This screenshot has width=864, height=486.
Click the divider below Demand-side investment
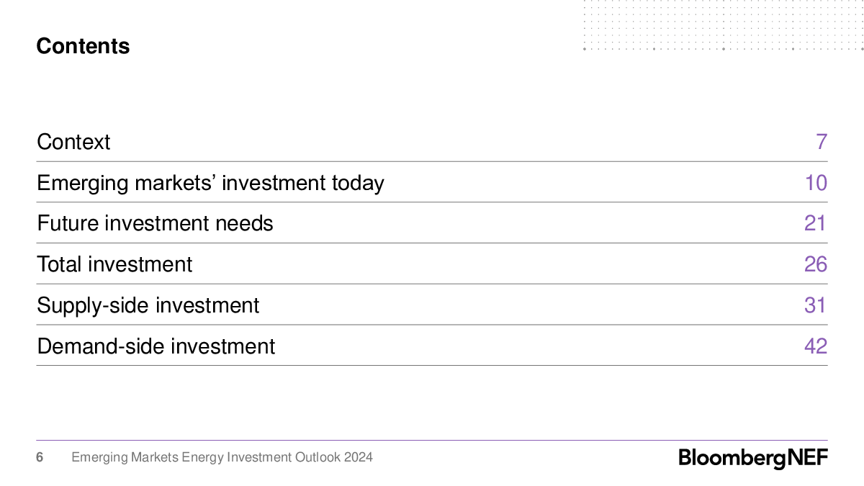[x=432, y=365]
